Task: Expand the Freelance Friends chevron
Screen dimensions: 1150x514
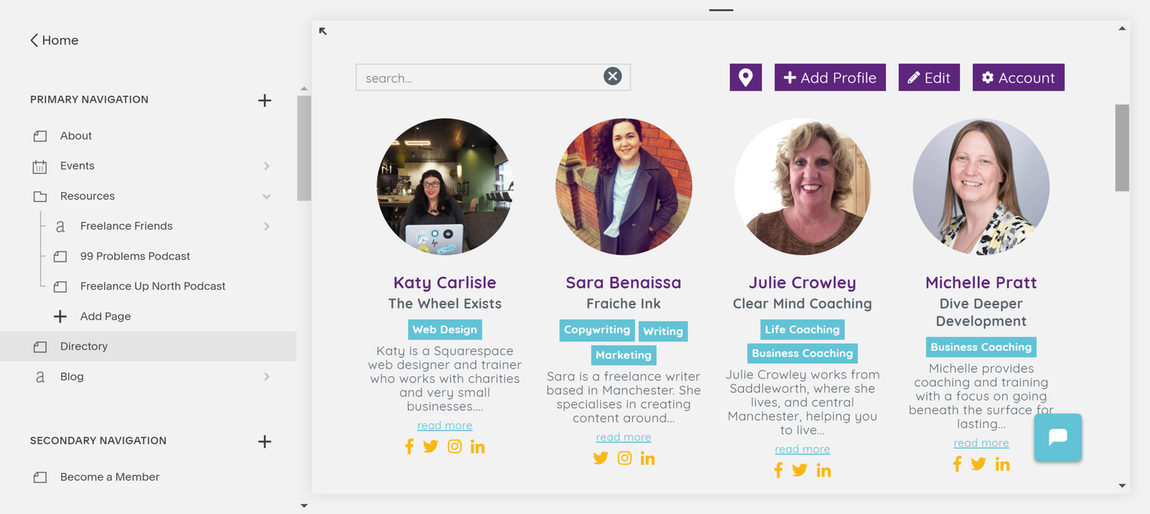Action: point(266,226)
